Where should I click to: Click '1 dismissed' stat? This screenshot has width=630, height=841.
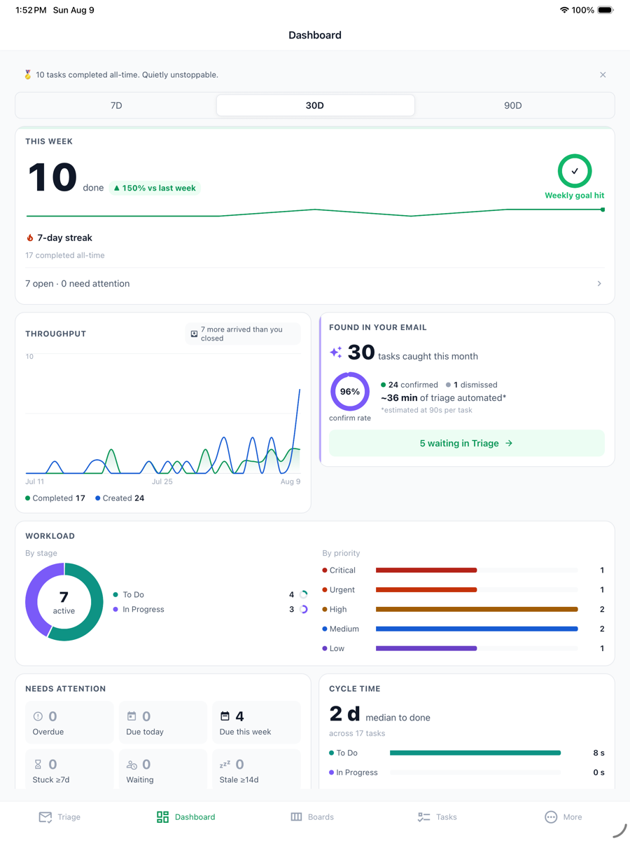[472, 385]
